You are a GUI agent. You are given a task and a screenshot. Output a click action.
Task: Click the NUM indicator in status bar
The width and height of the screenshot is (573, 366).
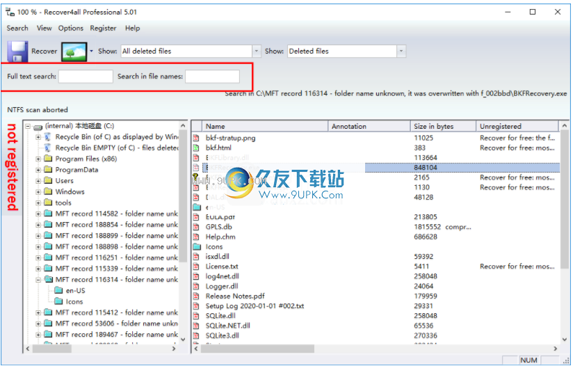tap(528, 360)
